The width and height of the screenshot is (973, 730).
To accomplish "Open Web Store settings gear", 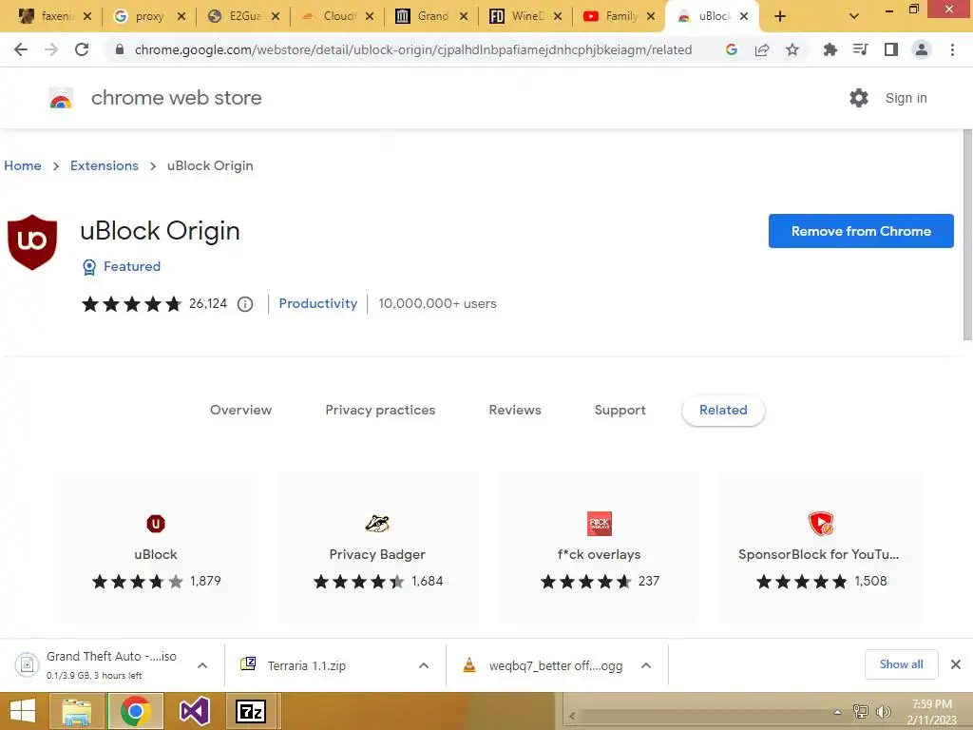I will click(x=859, y=98).
